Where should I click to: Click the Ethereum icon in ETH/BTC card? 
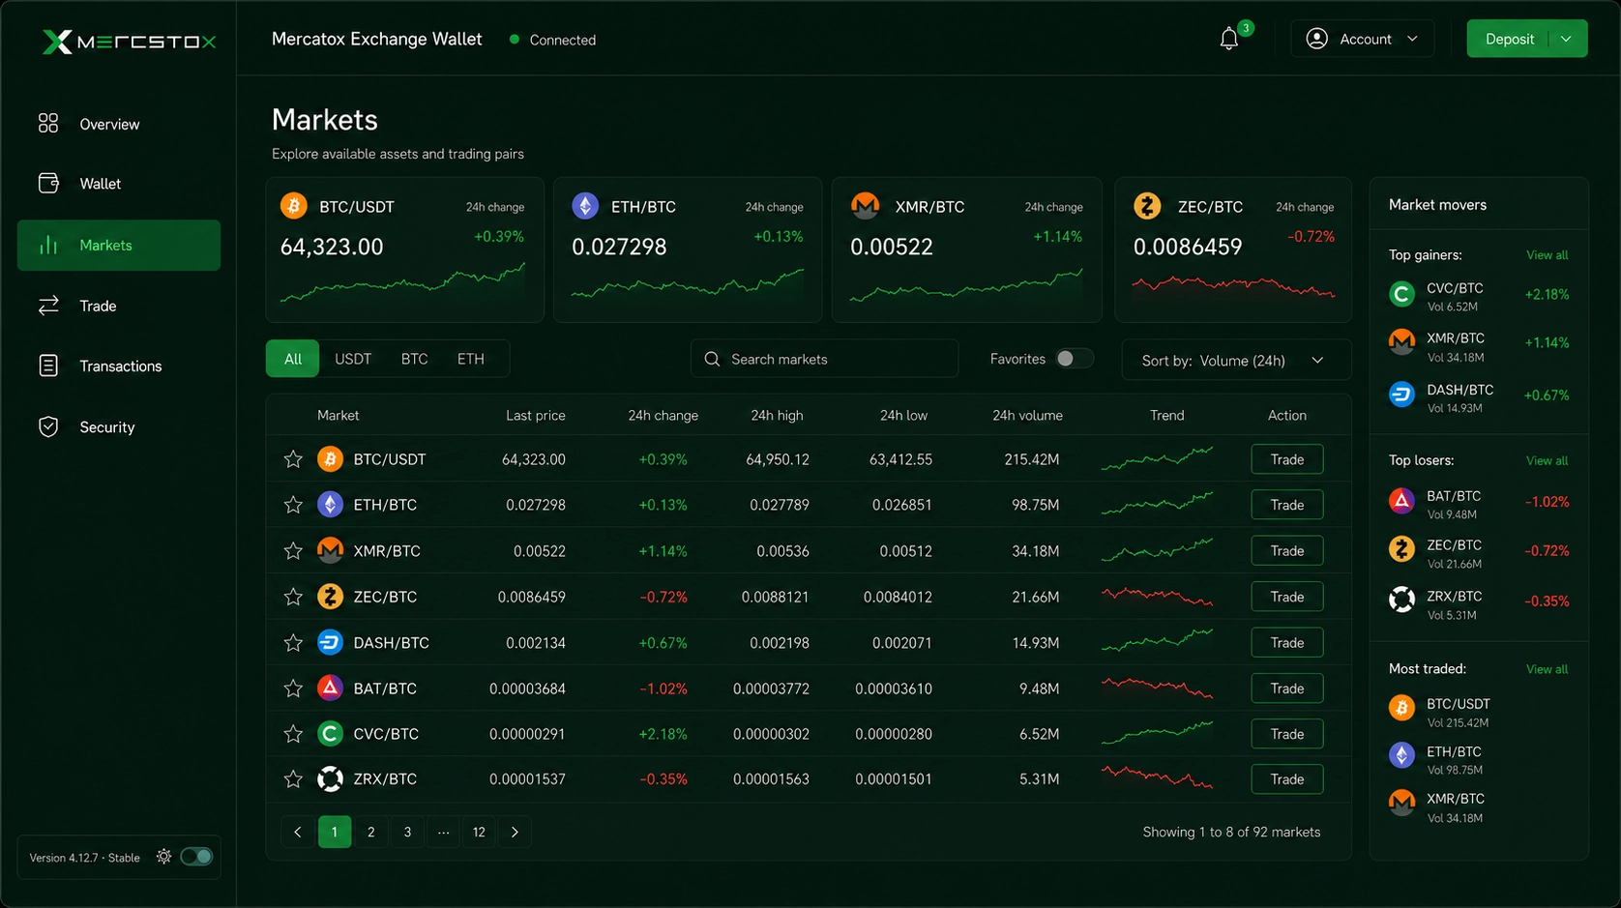tap(585, 206)
